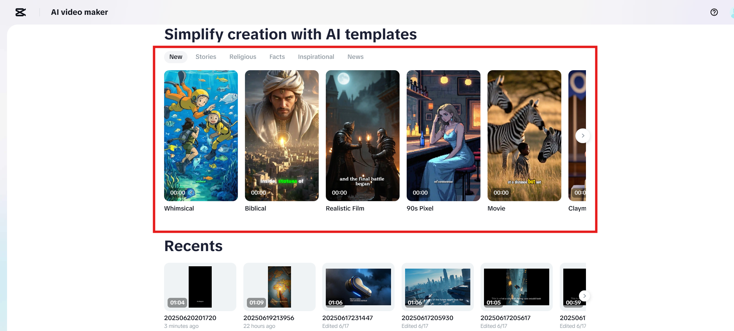Open the help question mark icon
The image size is (734, 331).
[x=714, y=12]
